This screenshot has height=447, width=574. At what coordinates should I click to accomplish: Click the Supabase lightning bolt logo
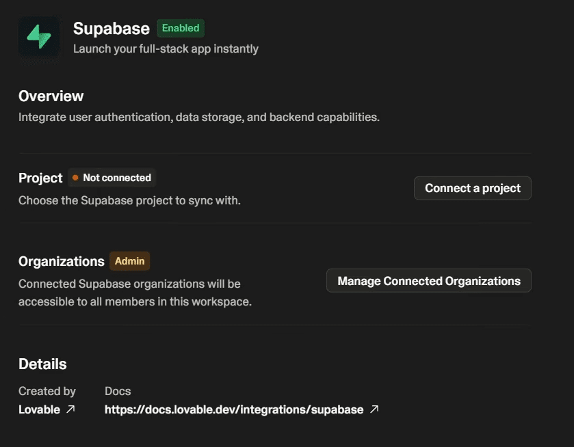click(x=39, y=37)
